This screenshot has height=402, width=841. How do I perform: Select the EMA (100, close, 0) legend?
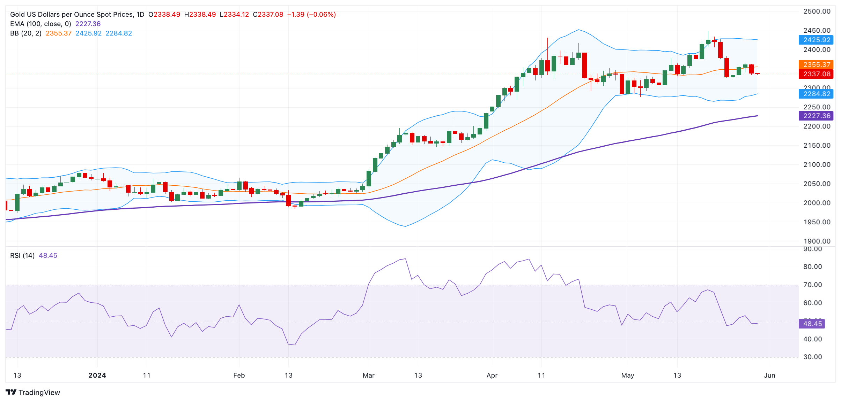click(x=40, y=24)
